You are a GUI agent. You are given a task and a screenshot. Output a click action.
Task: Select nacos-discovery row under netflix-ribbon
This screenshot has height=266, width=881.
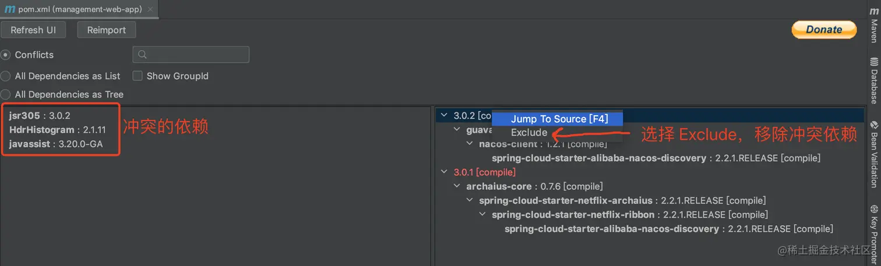[x=669, y=229]
